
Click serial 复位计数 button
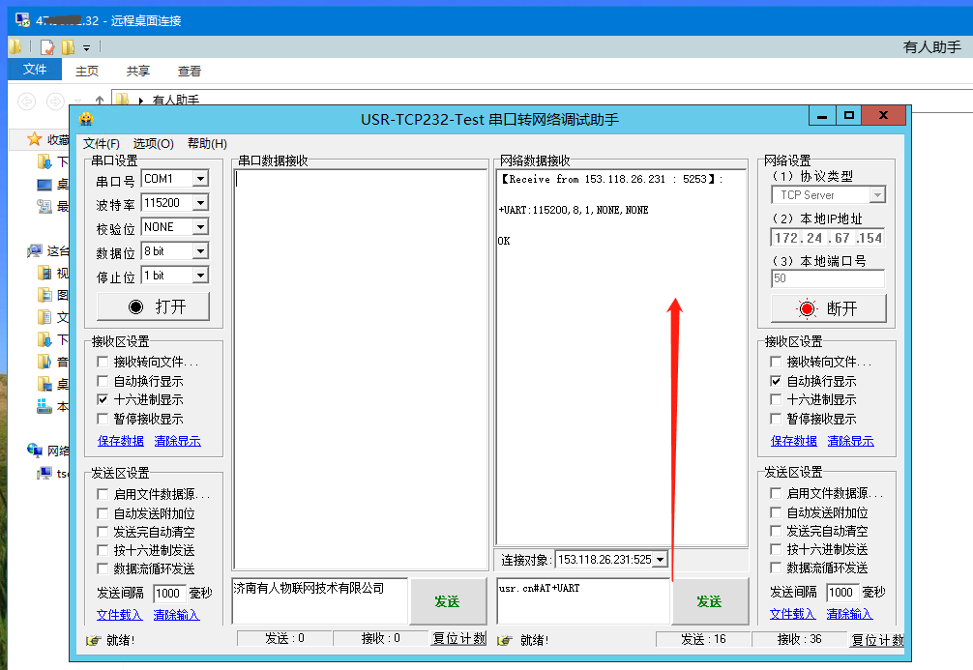459,638
